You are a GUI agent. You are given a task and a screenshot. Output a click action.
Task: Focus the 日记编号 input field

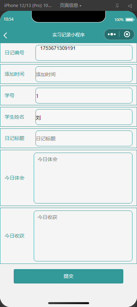(84, 53)
